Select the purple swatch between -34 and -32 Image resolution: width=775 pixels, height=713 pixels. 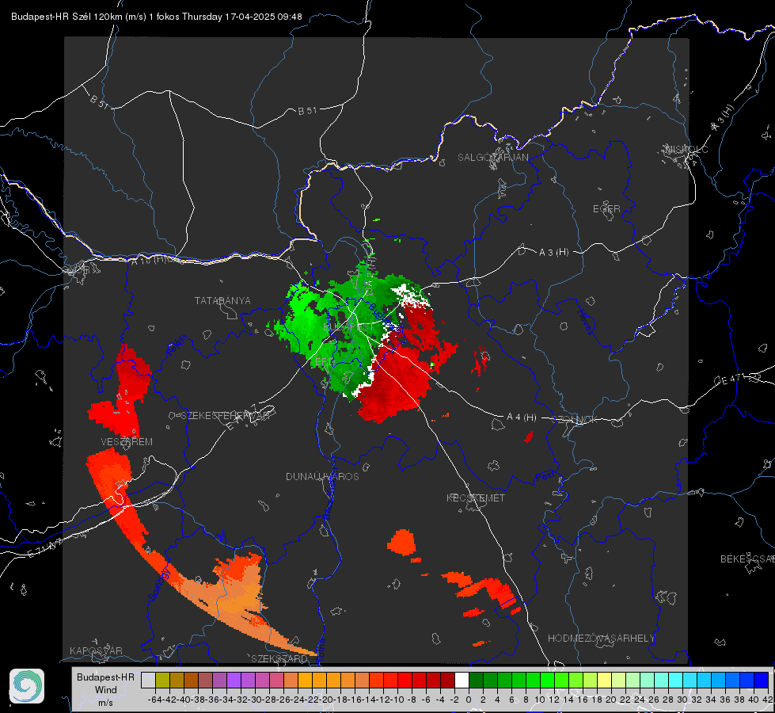[x=234, y=681]
